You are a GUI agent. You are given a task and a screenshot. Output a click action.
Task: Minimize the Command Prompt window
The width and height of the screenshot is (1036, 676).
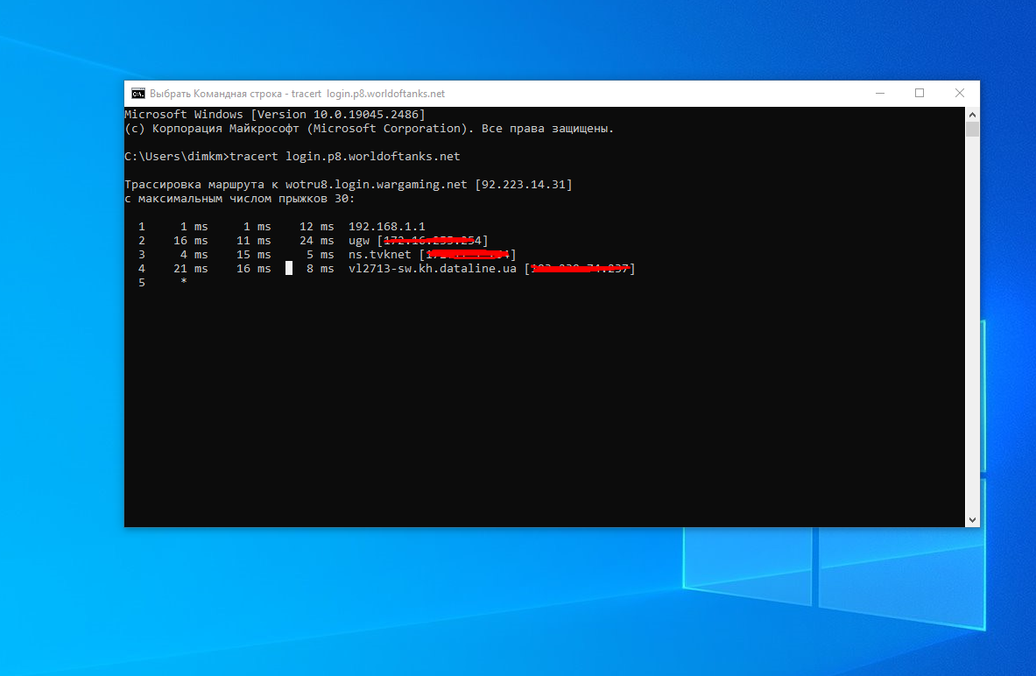click(x=879, y=93)
